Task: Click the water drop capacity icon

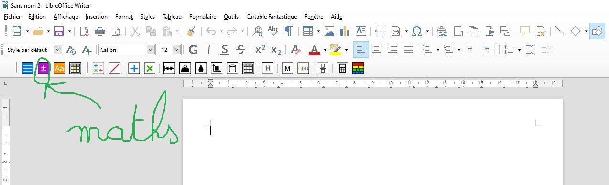Action: pyautogui.click(x=201, y=68)
